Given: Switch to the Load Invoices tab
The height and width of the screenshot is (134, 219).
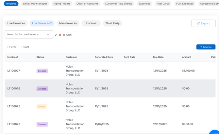Looking at the screenshot, I should click(x=16, y=23).
